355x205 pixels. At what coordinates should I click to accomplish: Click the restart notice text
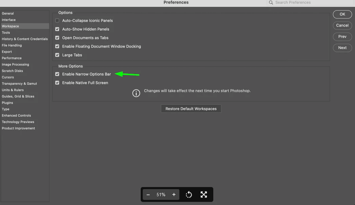[x=197, y=91]
